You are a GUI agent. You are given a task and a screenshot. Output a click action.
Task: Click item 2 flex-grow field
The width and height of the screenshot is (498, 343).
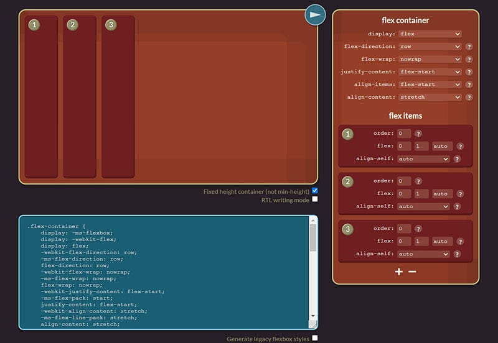tap(404, 194)
